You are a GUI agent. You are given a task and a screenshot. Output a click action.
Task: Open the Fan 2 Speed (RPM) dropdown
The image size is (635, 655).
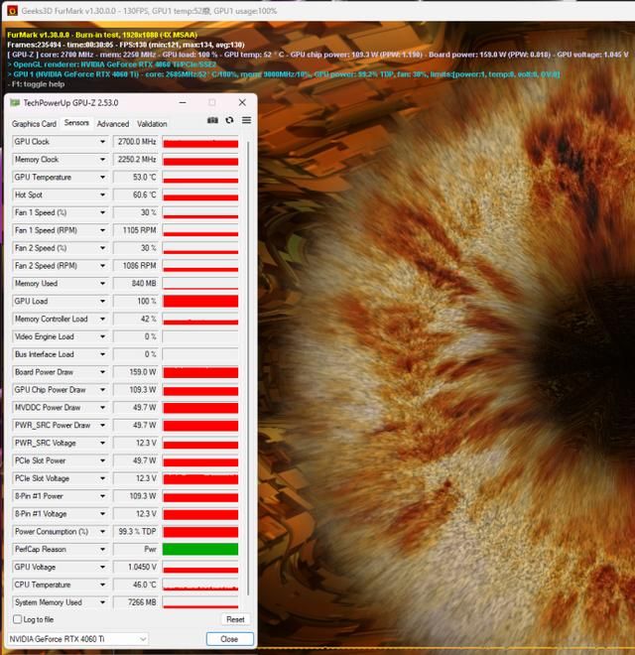pos(102,266)
